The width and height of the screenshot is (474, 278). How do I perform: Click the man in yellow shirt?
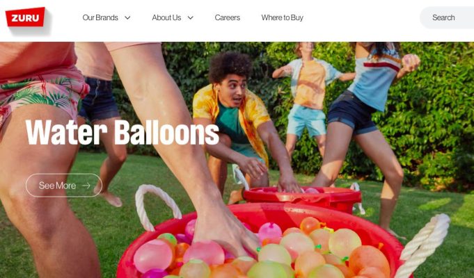(x=239, y=121)
